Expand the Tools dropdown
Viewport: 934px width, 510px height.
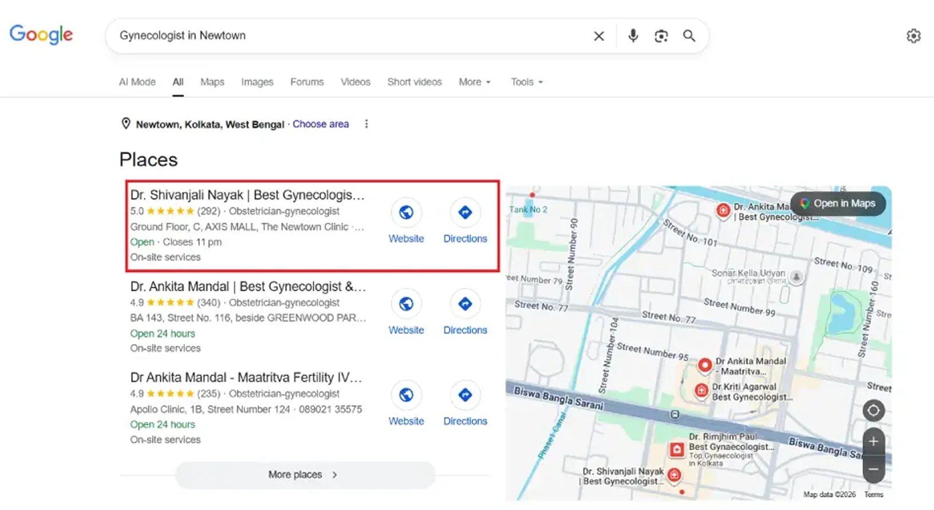click(527, 82)
